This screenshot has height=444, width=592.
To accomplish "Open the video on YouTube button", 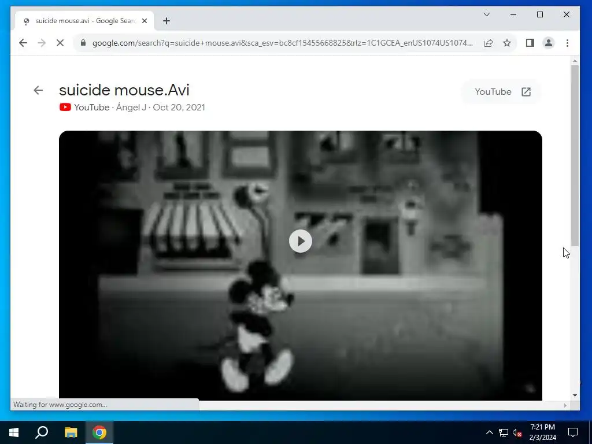I will coord(502,92).
